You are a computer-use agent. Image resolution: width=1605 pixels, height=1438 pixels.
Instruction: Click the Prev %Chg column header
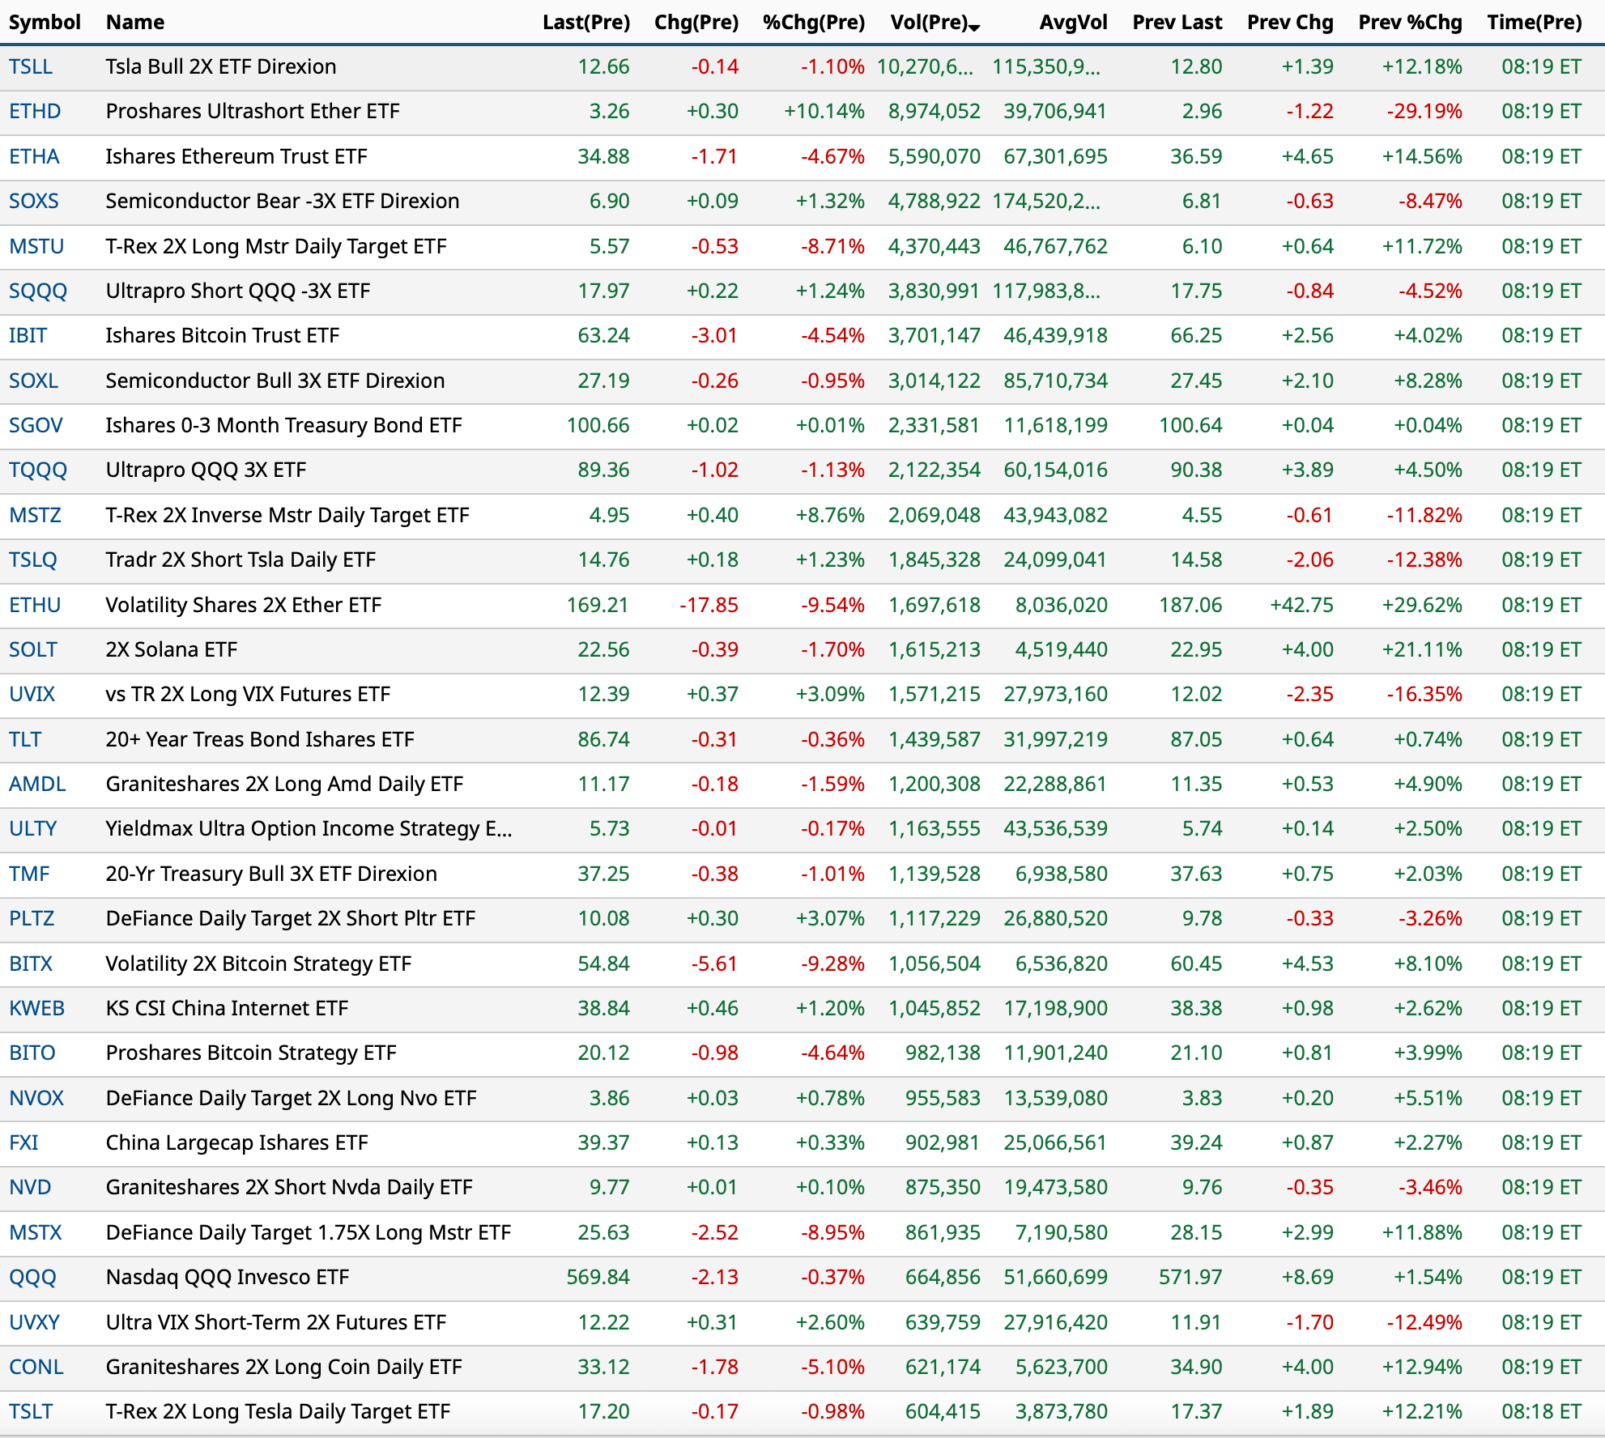click(x=1409, y=22)
